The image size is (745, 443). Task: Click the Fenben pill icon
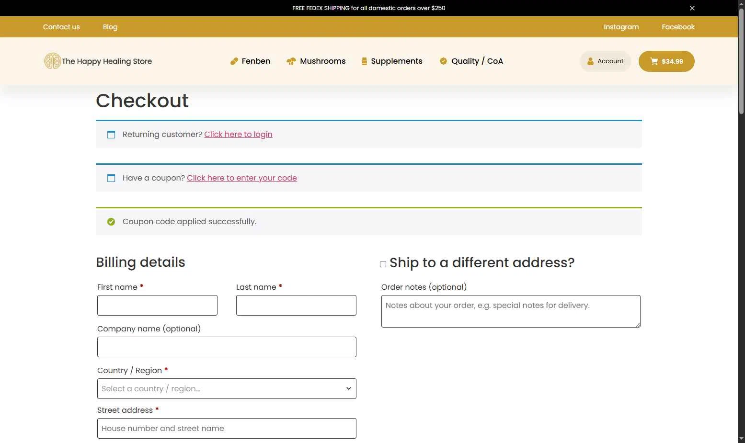tap(234, 61)
